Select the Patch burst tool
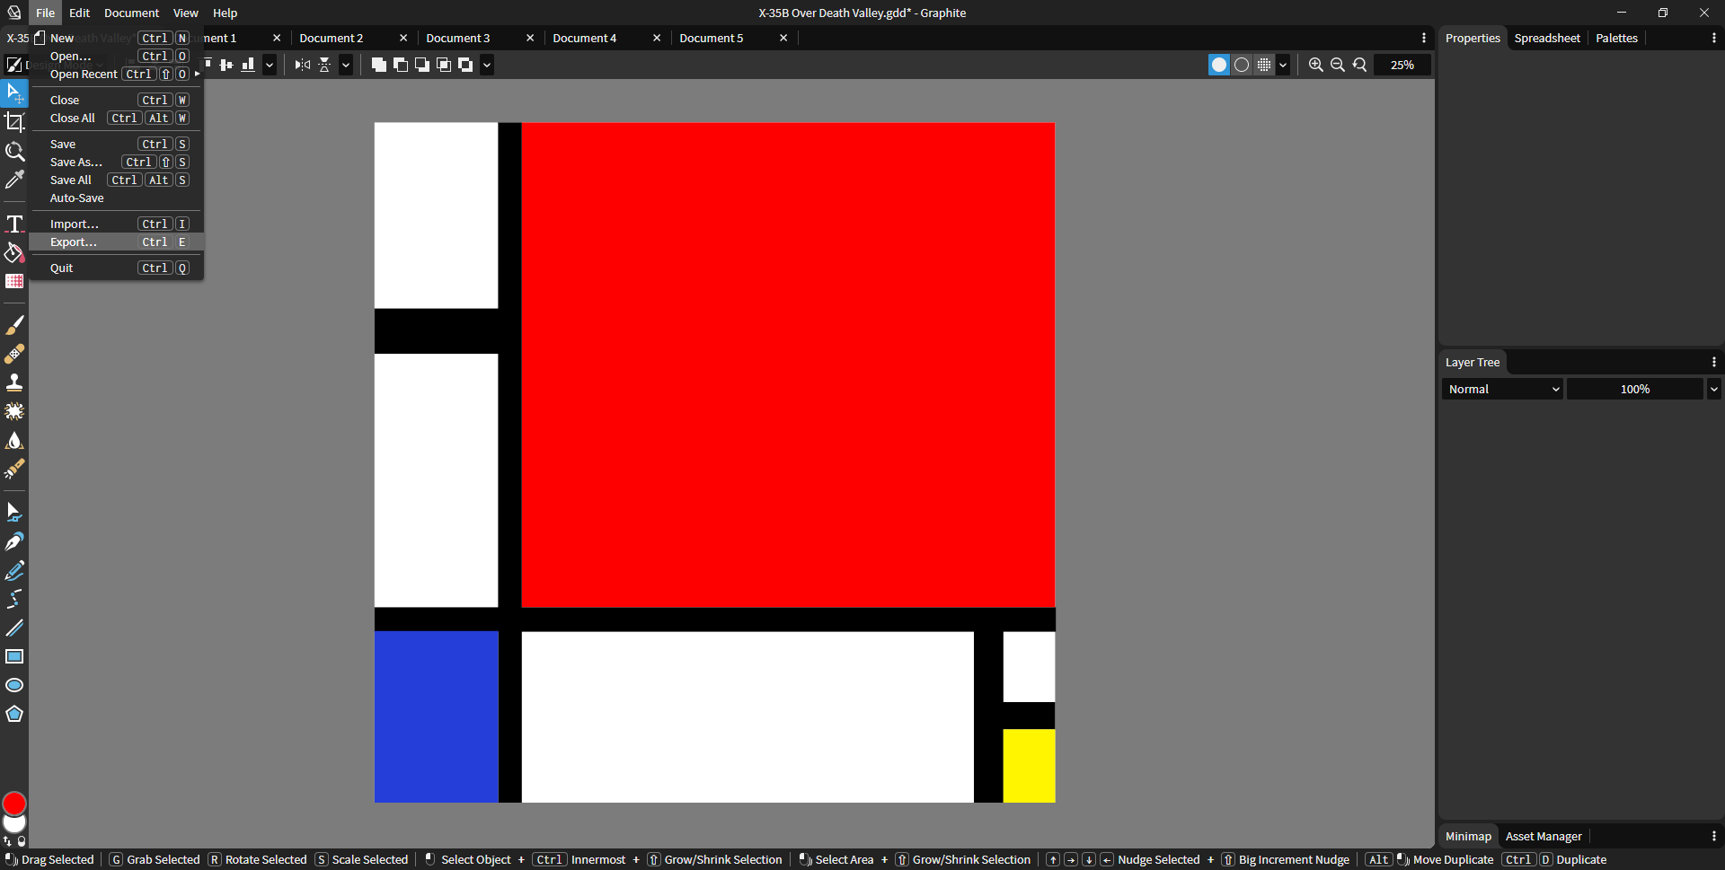The width and height of the screenshot is (1725, 870). point(14,411)
